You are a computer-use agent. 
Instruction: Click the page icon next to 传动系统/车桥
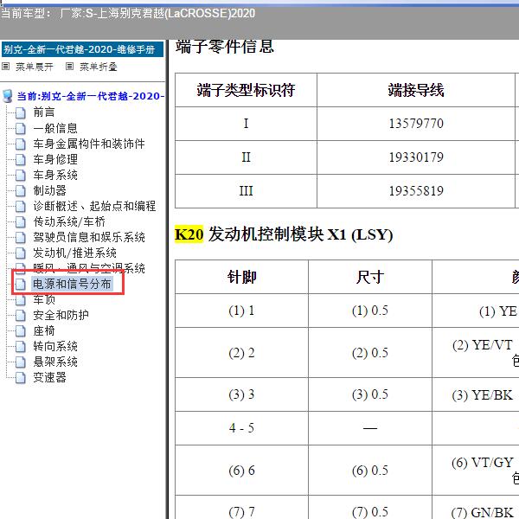click(x=21, y=221)
